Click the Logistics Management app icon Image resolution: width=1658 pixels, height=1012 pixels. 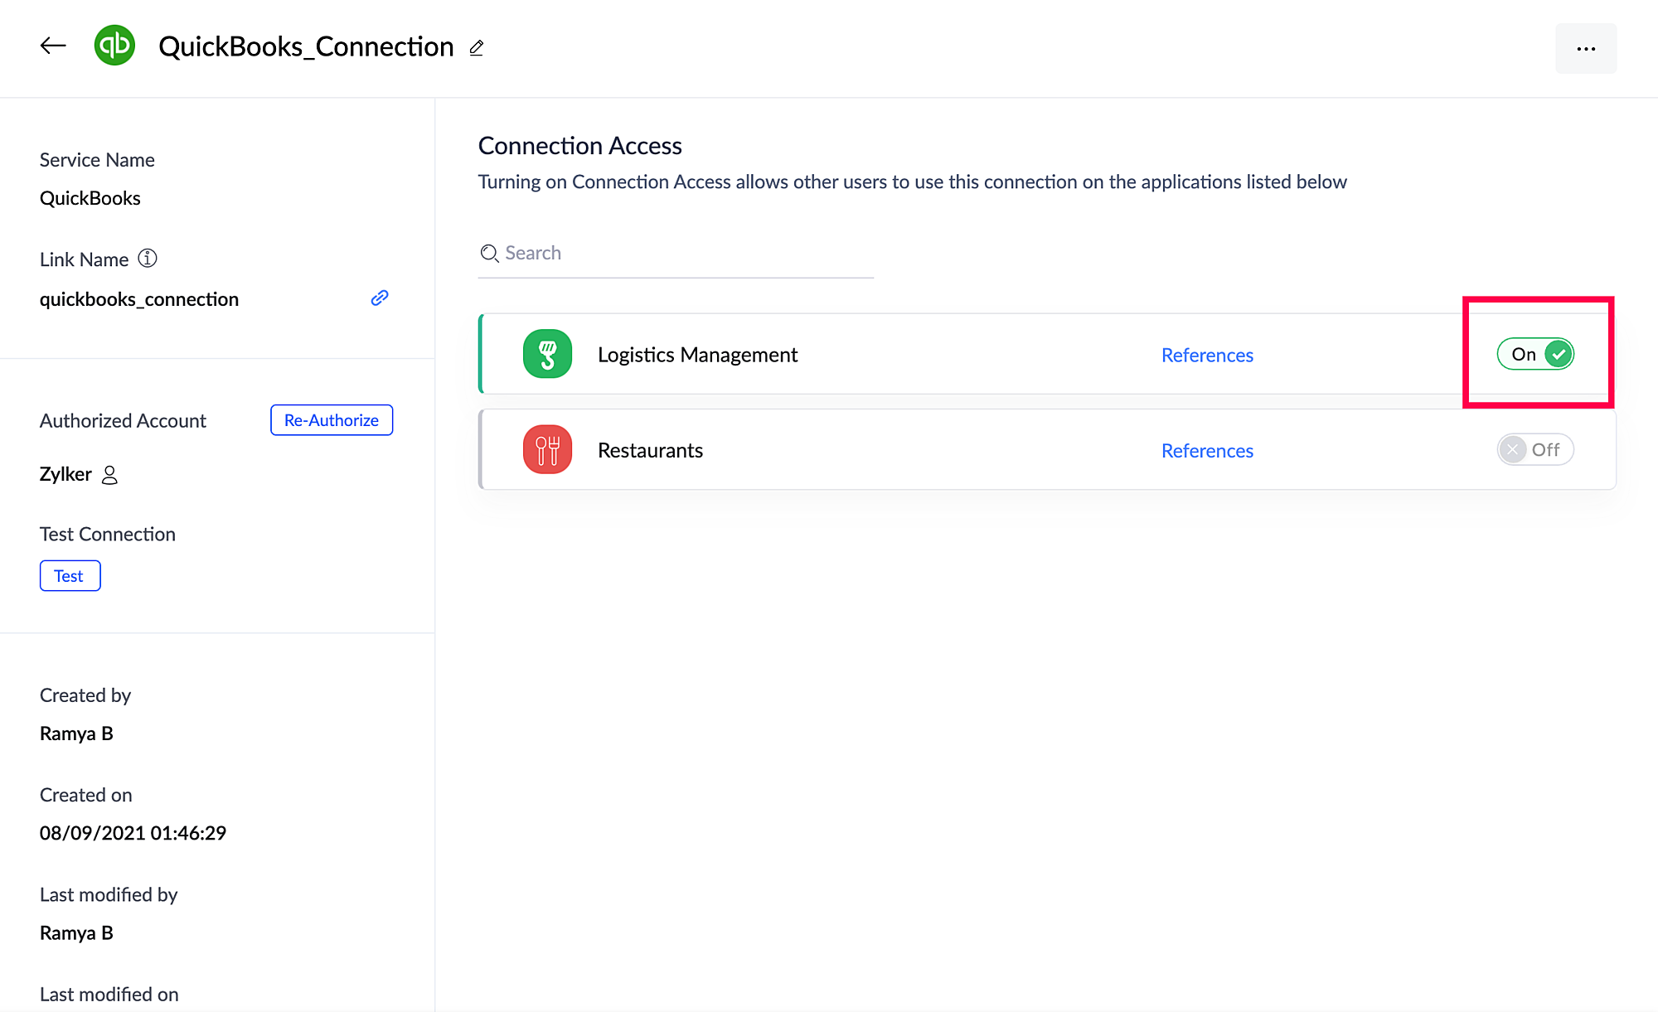(547, 354)
